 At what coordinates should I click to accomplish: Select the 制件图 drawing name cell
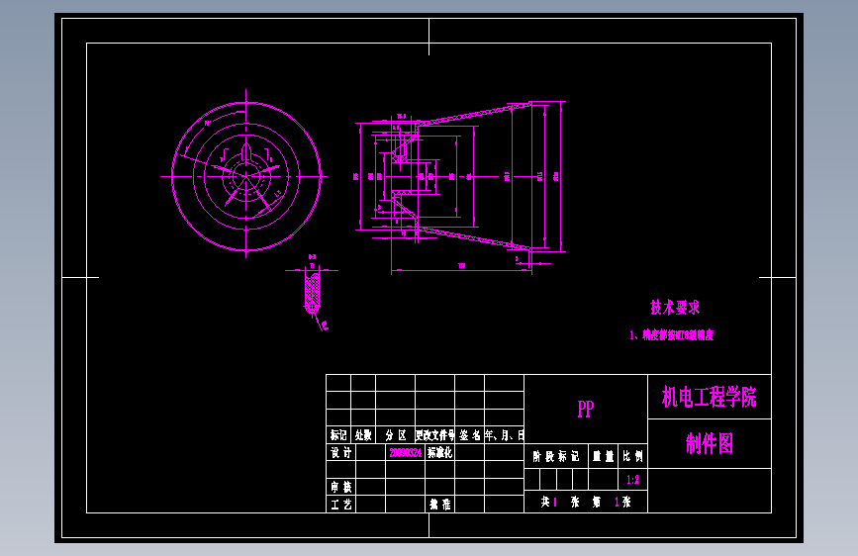click(710, 443)
